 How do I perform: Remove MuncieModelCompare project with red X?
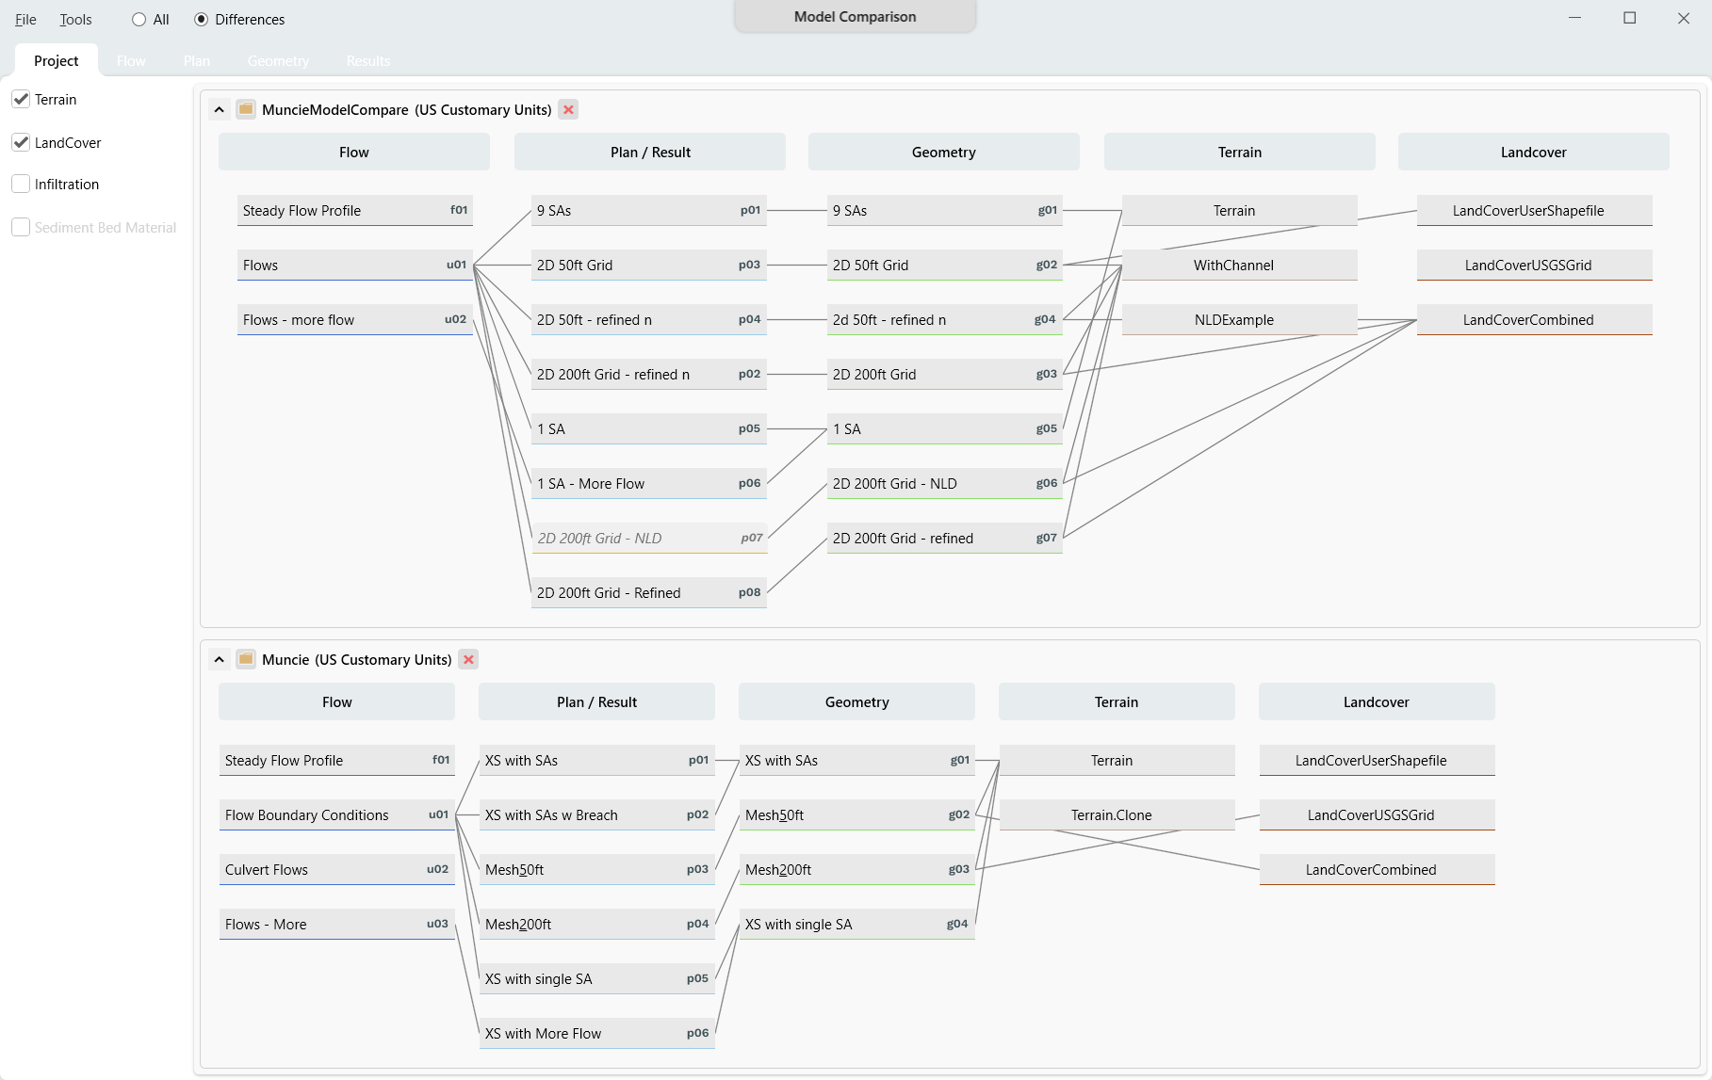point(568,109)
